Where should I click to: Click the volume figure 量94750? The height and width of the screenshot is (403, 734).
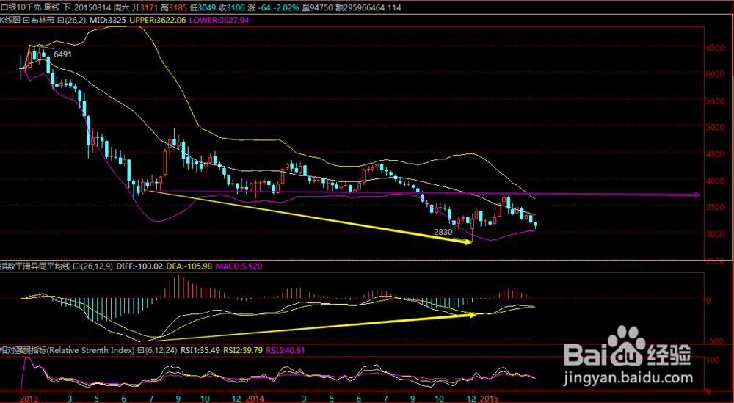coord(317,7)
